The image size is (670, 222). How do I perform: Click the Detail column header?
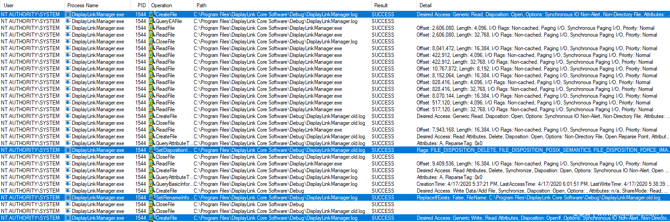coord(425,5)
